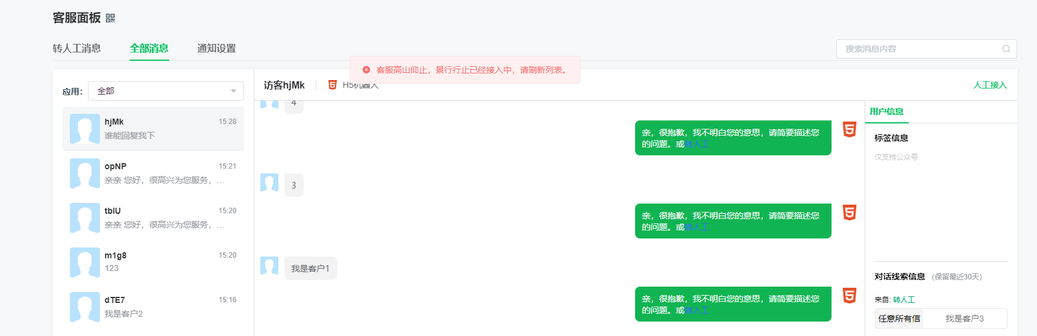Select the 我是客户3 segment
Viewport: 1037px width, 336px height.
tap(965, 319)
